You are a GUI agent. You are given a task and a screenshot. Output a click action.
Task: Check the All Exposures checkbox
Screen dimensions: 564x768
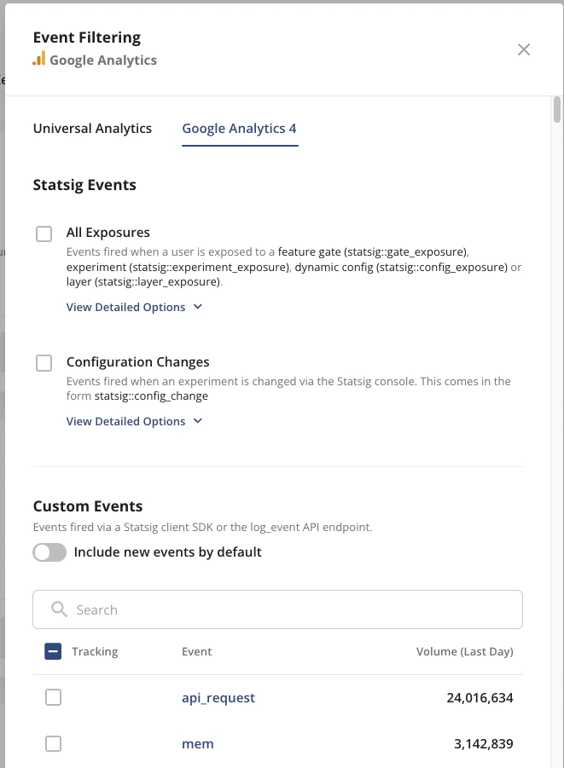coord(44,233)
